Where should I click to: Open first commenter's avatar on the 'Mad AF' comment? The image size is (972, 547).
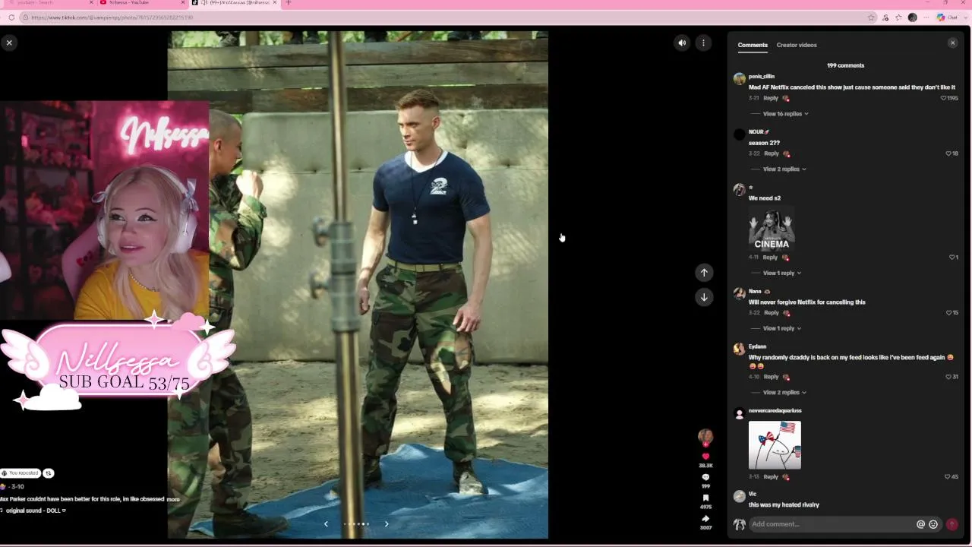[x=739, y=79]
